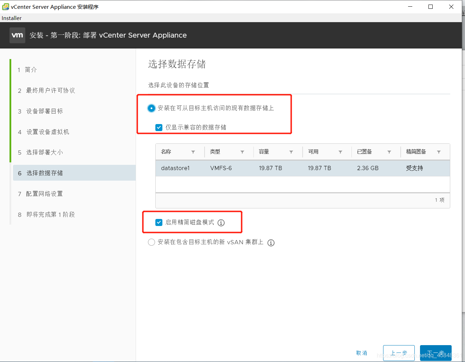Click vCenter installer icon in title bar
The width and height of the screenshot is (465, 362).
tap(5, 7)
